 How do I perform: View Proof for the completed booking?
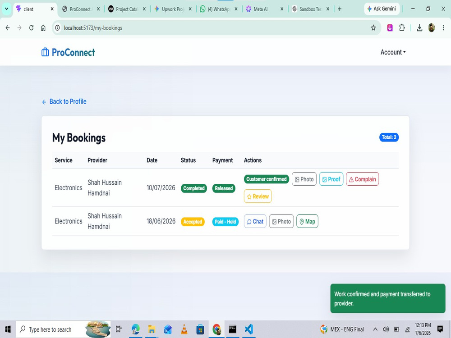331,179
